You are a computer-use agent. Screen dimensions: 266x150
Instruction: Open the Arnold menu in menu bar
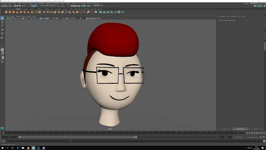[x=94, y=3]
